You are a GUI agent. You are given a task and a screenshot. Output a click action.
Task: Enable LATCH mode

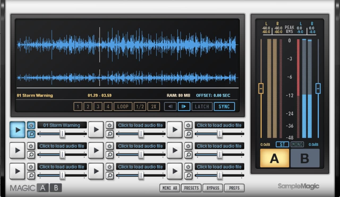tap(202, 106)
